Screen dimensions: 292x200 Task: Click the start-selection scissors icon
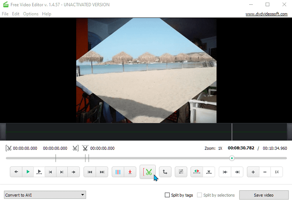point(9,148)
